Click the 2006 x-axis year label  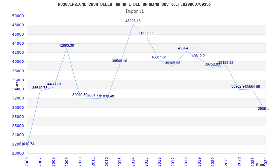[x=27, y=162]
